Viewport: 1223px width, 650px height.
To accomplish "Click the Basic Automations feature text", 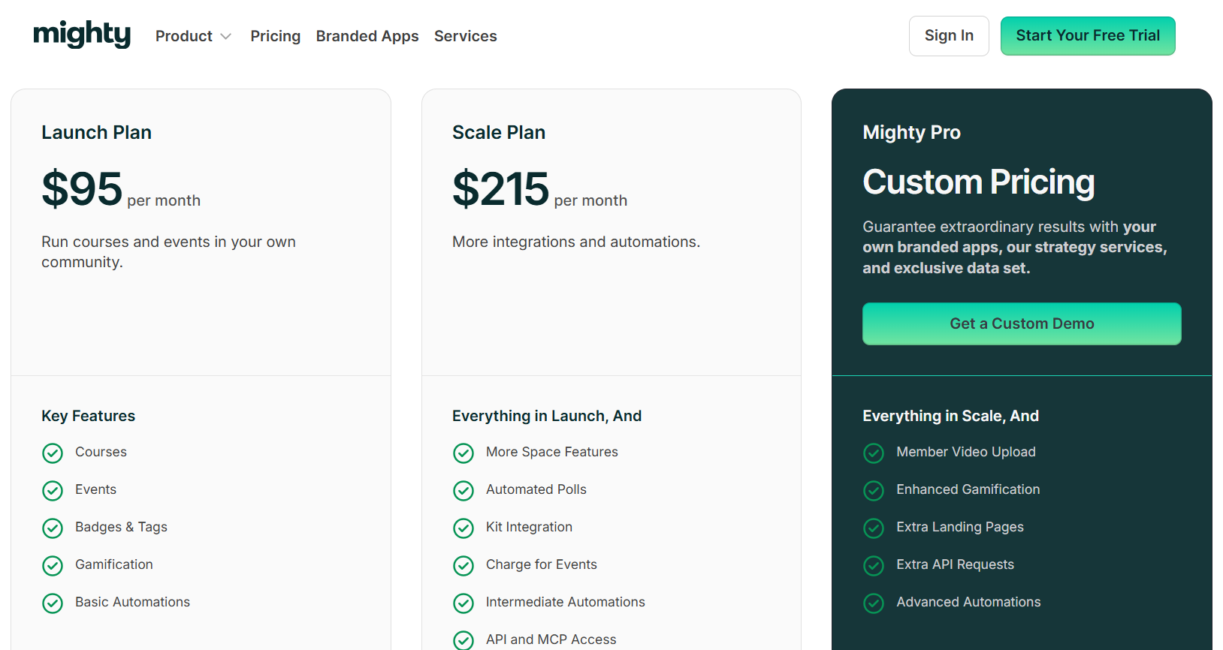I will click(132, 602).
